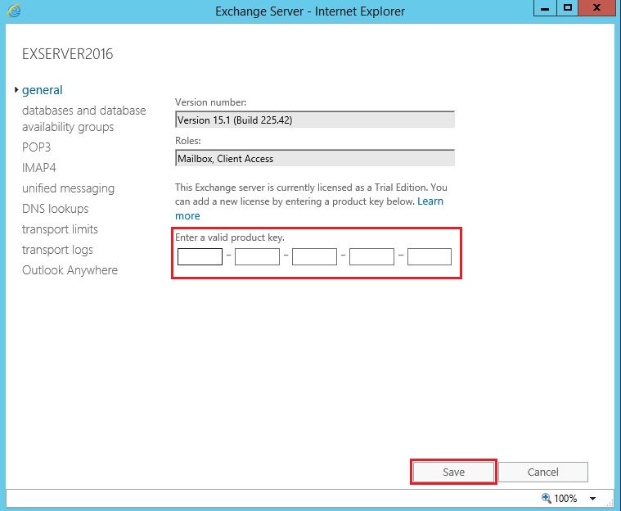Close the Exchange Server window
This screenshot has width=621, height=511.
(x=596, y=8)
